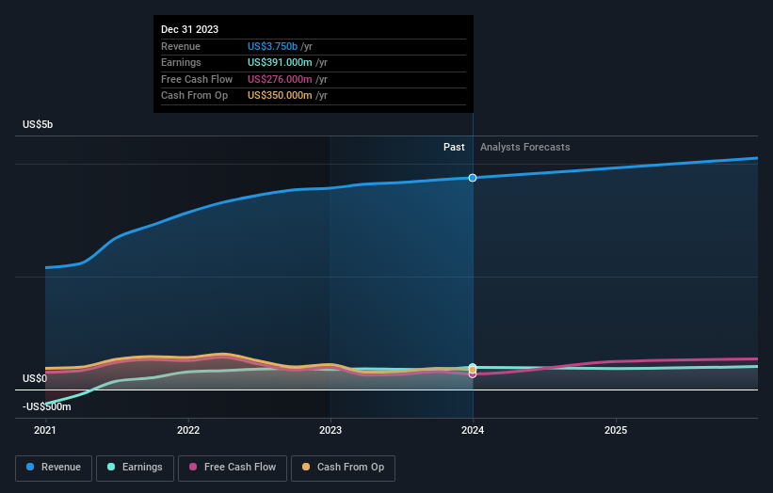
Task: Toggle the Cash From Op legend button
Action: click(x=343, y=468)
